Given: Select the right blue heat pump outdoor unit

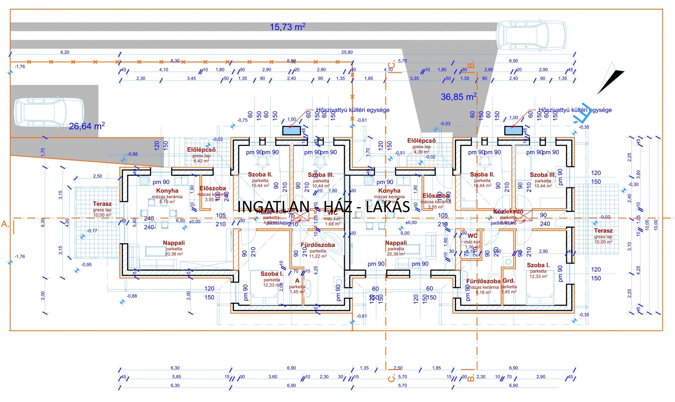Looking at the screenshot, I should coord(513,130).
